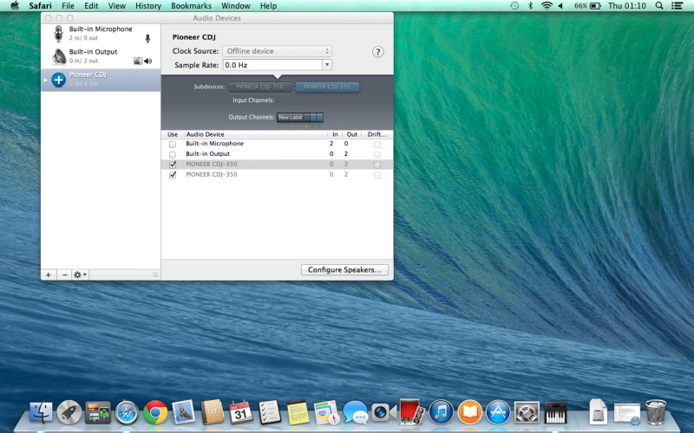This screenshot has width=694, height=433.
Task: Uncheck the first PIONEER CDJ-350 Use checkbox
Action: point(173,165)
